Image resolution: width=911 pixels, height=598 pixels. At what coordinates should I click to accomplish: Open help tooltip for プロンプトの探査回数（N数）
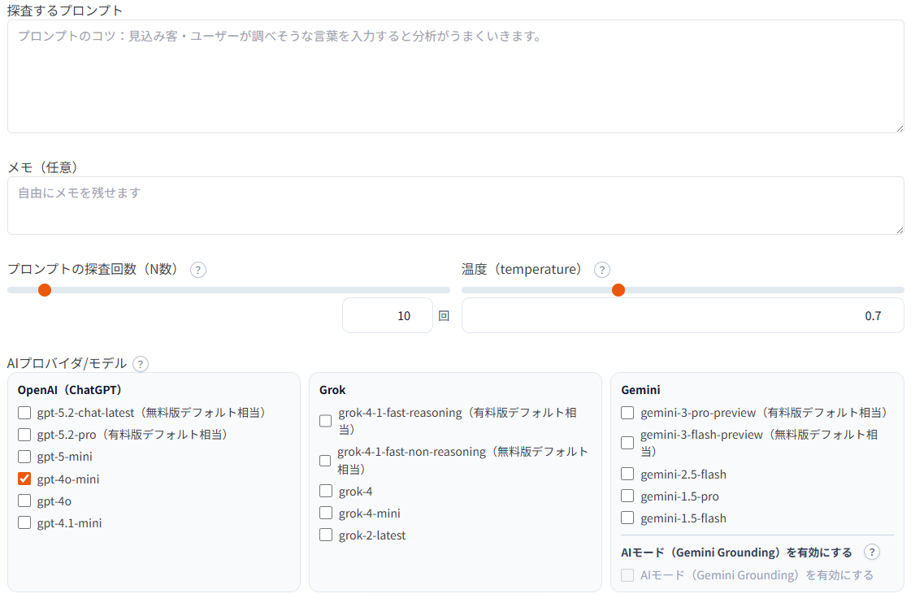(x=197, y=270)
